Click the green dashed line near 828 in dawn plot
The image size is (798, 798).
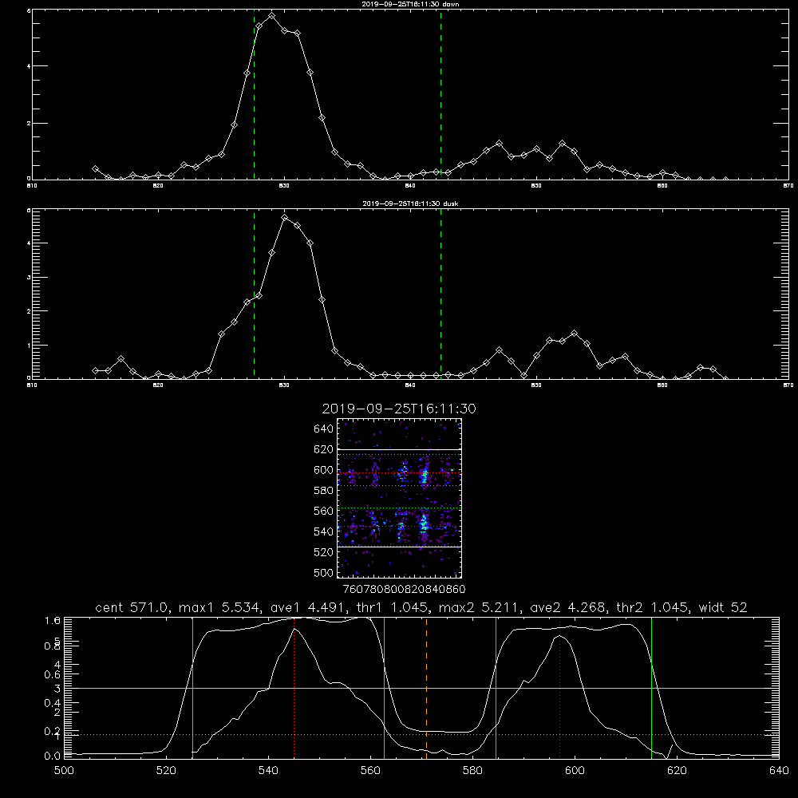(254, 94)
